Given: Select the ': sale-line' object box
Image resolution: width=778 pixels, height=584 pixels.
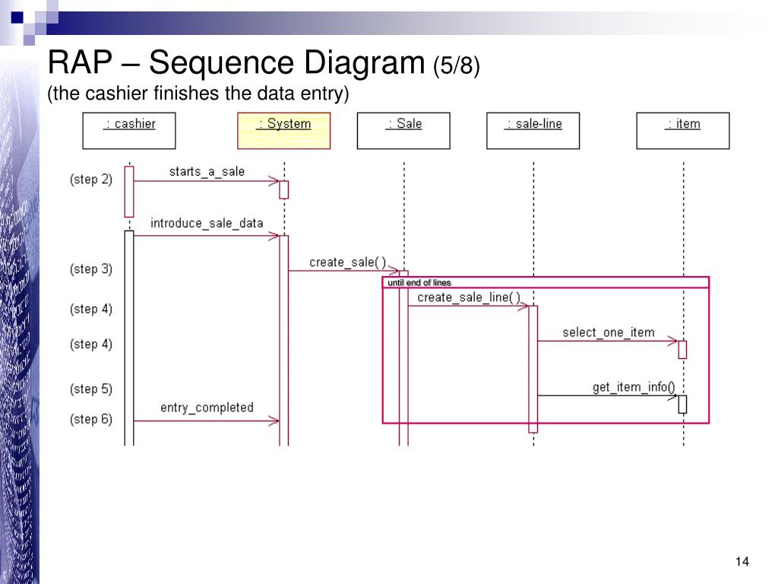Looking at the screenshot, I should click(533, 131).
